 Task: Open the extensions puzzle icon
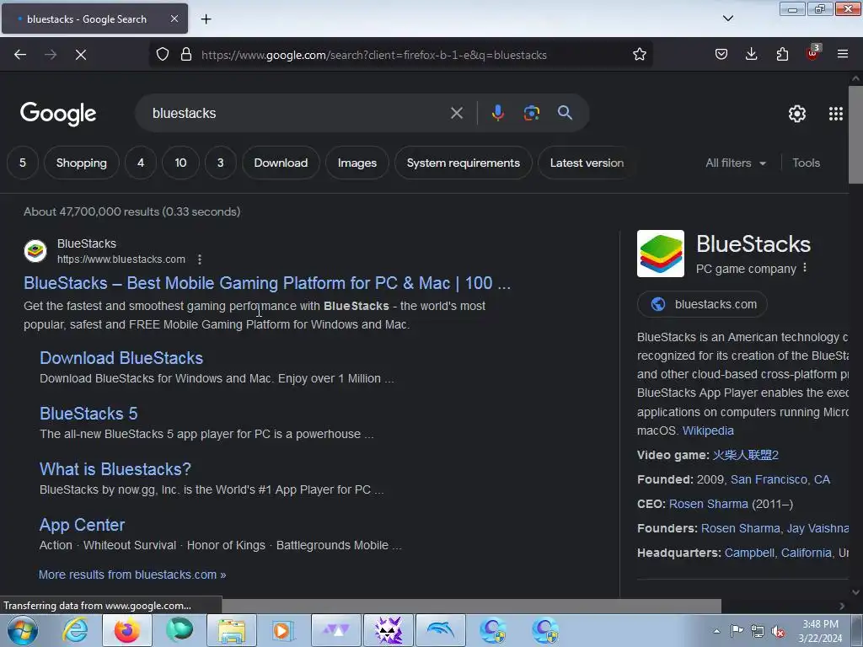(x=782, y=55)
